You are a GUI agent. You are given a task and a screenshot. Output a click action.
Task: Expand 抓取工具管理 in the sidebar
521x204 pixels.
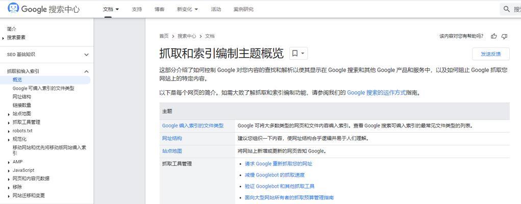(x=9, y=122)
